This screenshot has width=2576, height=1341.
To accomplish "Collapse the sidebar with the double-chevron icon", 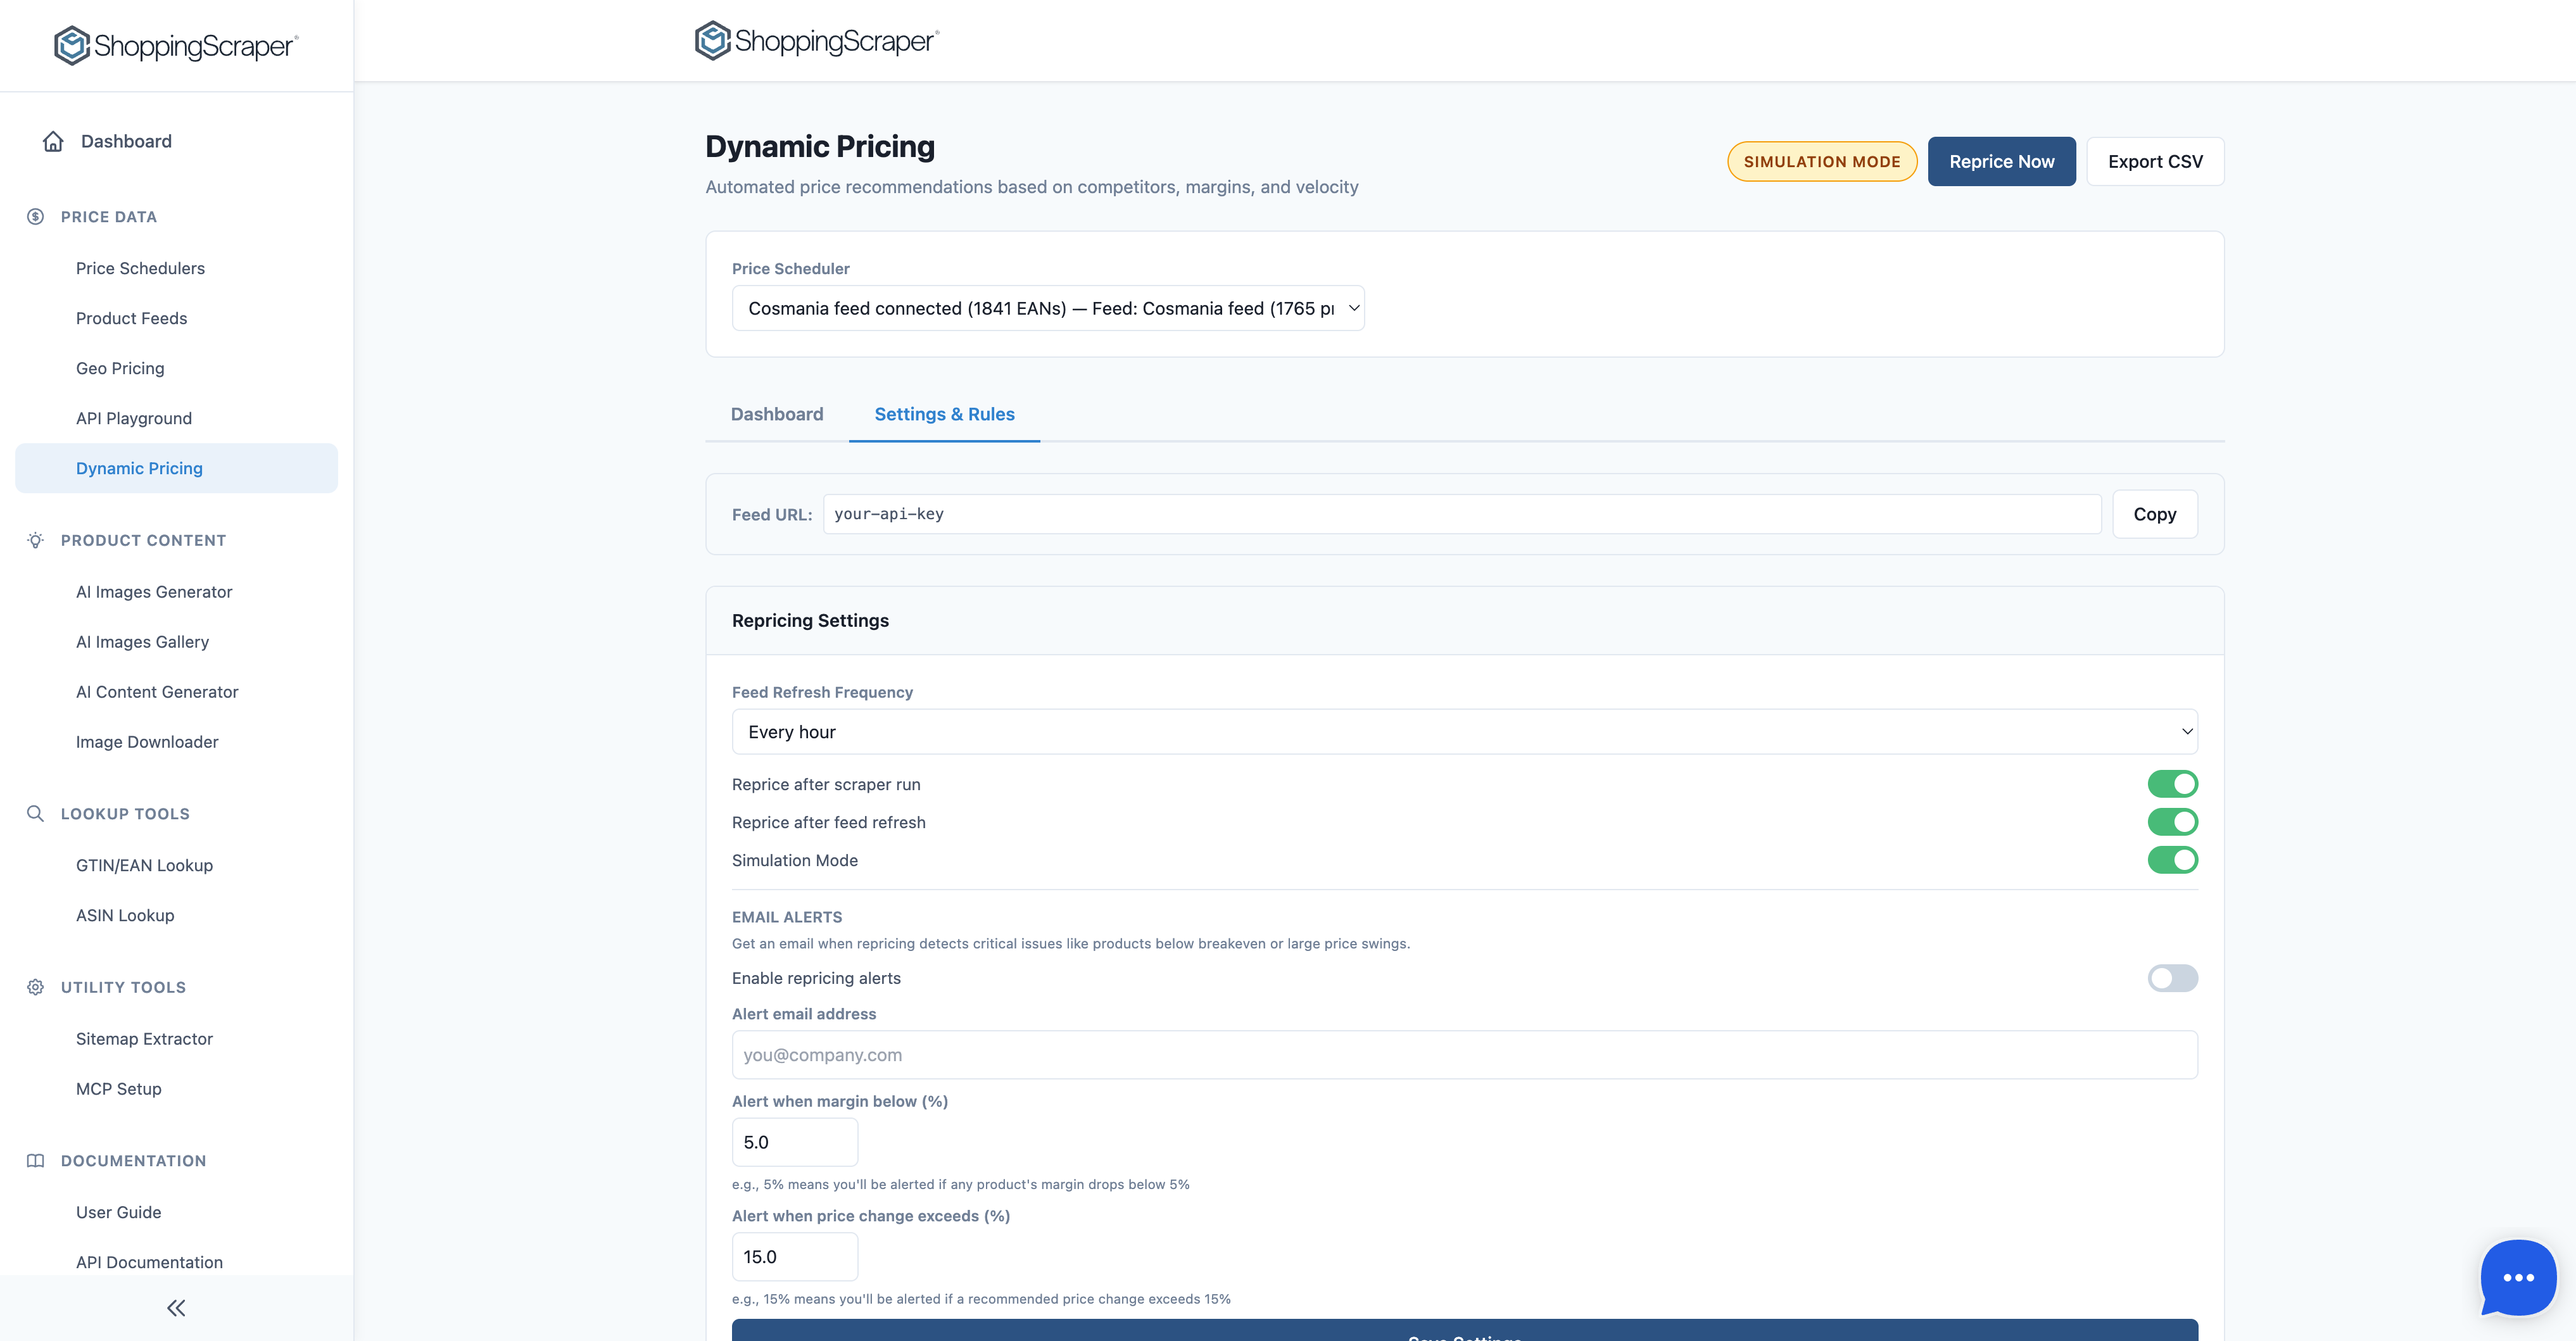I will (176, 1308).
